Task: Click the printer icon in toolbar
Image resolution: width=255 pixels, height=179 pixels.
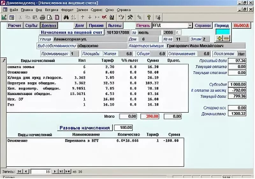Action: [42, 18]
